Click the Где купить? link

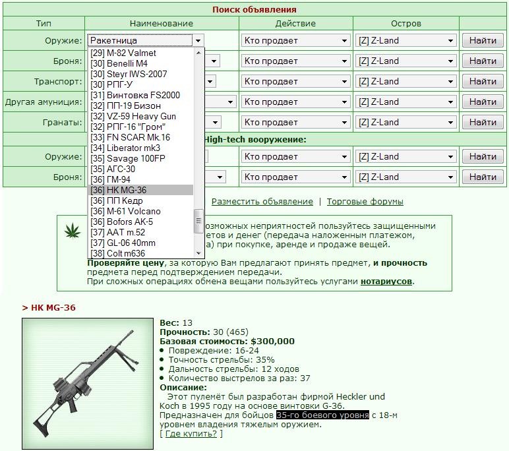(x=191, y=433)
